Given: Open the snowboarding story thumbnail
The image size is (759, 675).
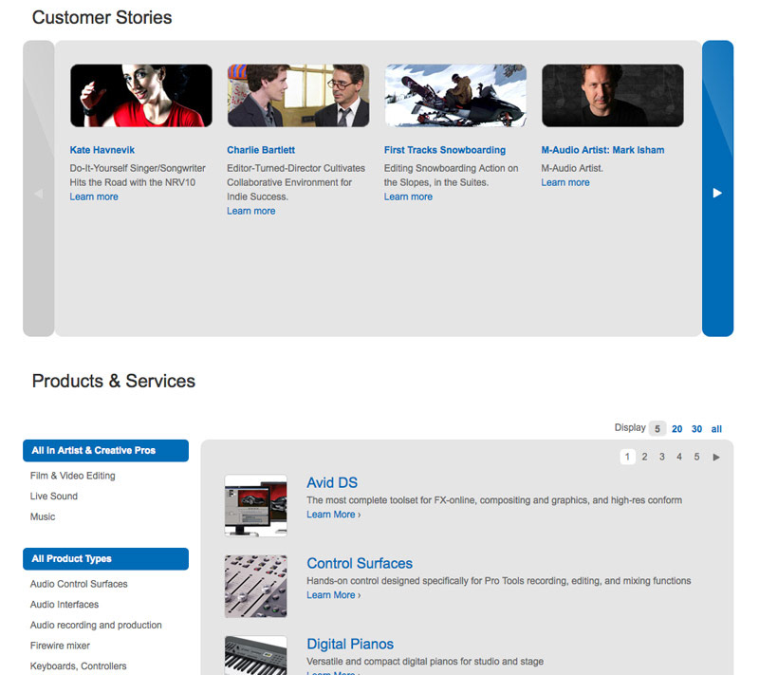Looking at the screenshot, I should coord(455,96).
